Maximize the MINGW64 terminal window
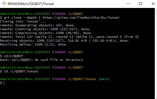Image resolution: width=157 pixels, height=99 pixels. [x=140, y=4]
